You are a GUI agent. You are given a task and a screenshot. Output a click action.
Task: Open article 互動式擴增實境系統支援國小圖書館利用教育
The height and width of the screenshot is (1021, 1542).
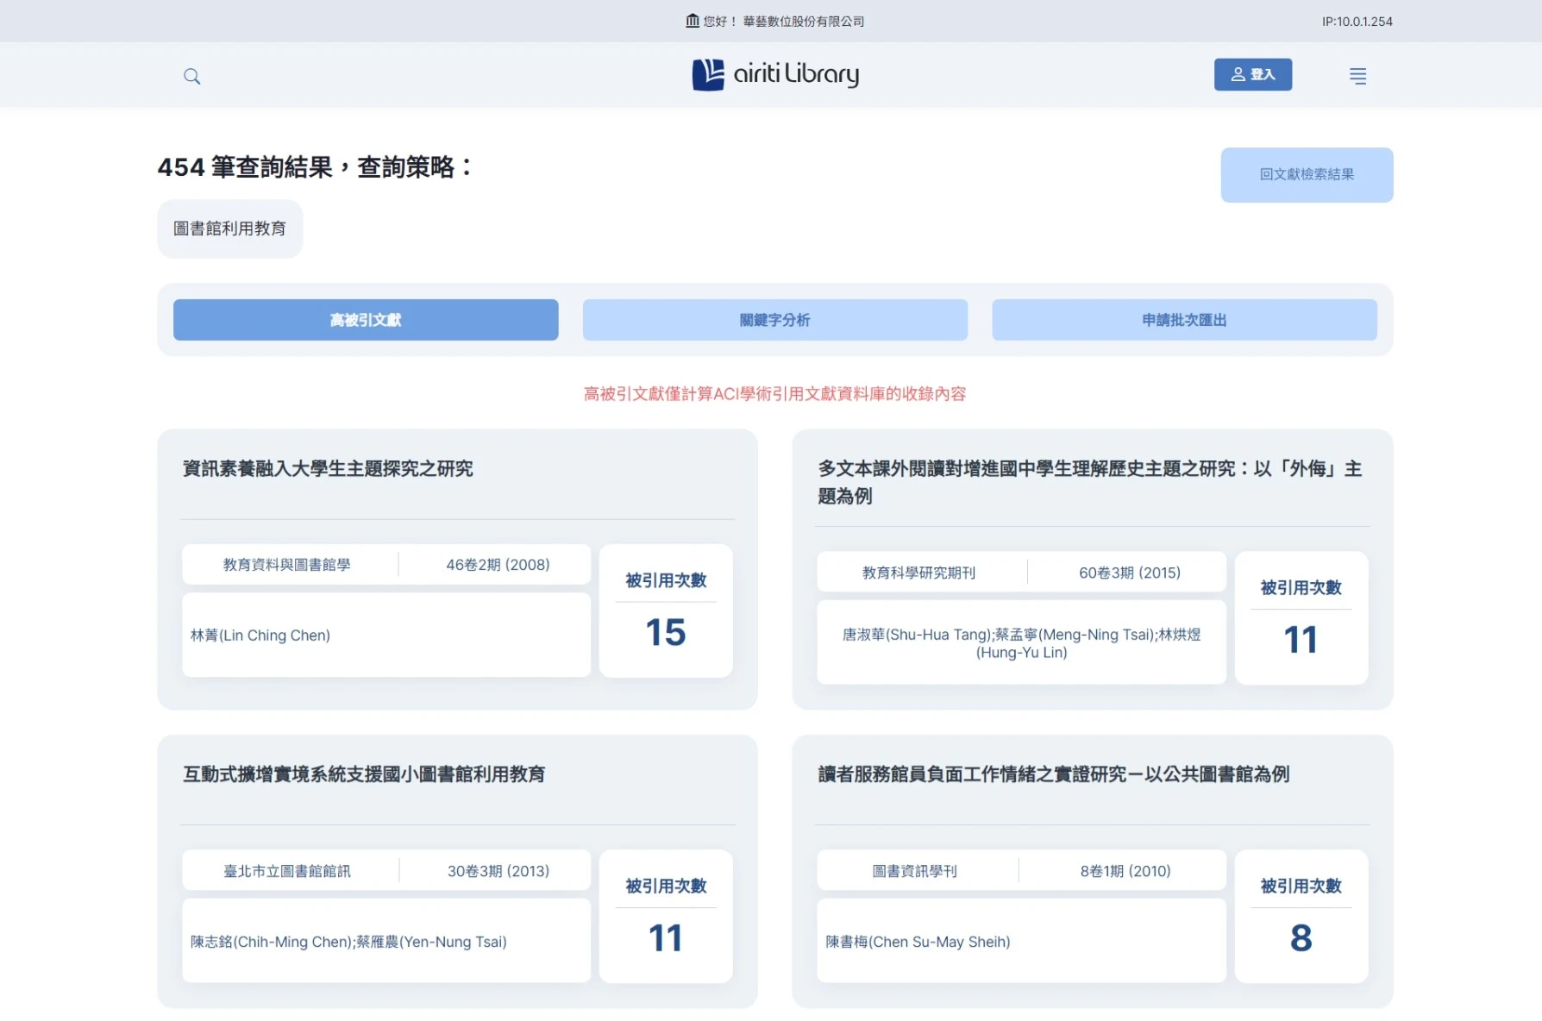pos(364,774)
